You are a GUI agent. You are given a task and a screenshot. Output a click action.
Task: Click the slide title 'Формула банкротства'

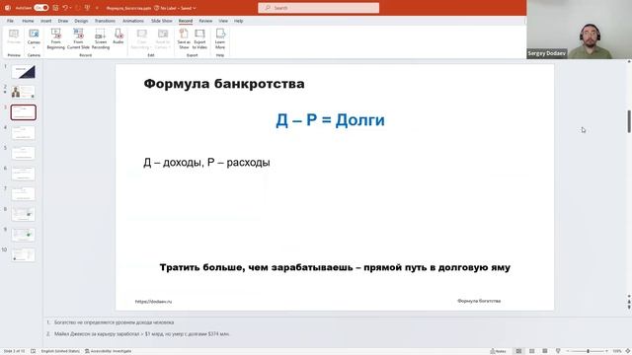[224, 84]
